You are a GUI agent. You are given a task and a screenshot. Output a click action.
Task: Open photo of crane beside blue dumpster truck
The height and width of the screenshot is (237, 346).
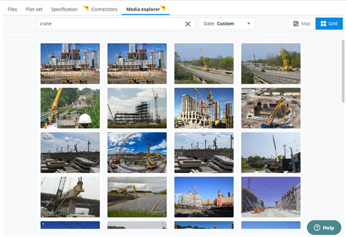(x=271, y=152)
